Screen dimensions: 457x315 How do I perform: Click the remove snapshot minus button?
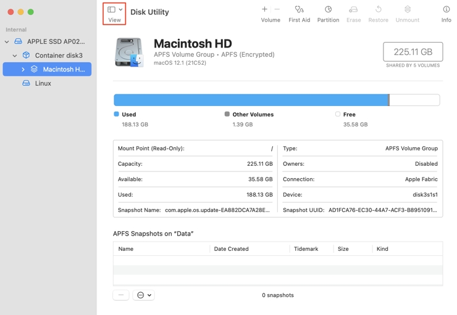pyautogui.click(x=121, y=295)
